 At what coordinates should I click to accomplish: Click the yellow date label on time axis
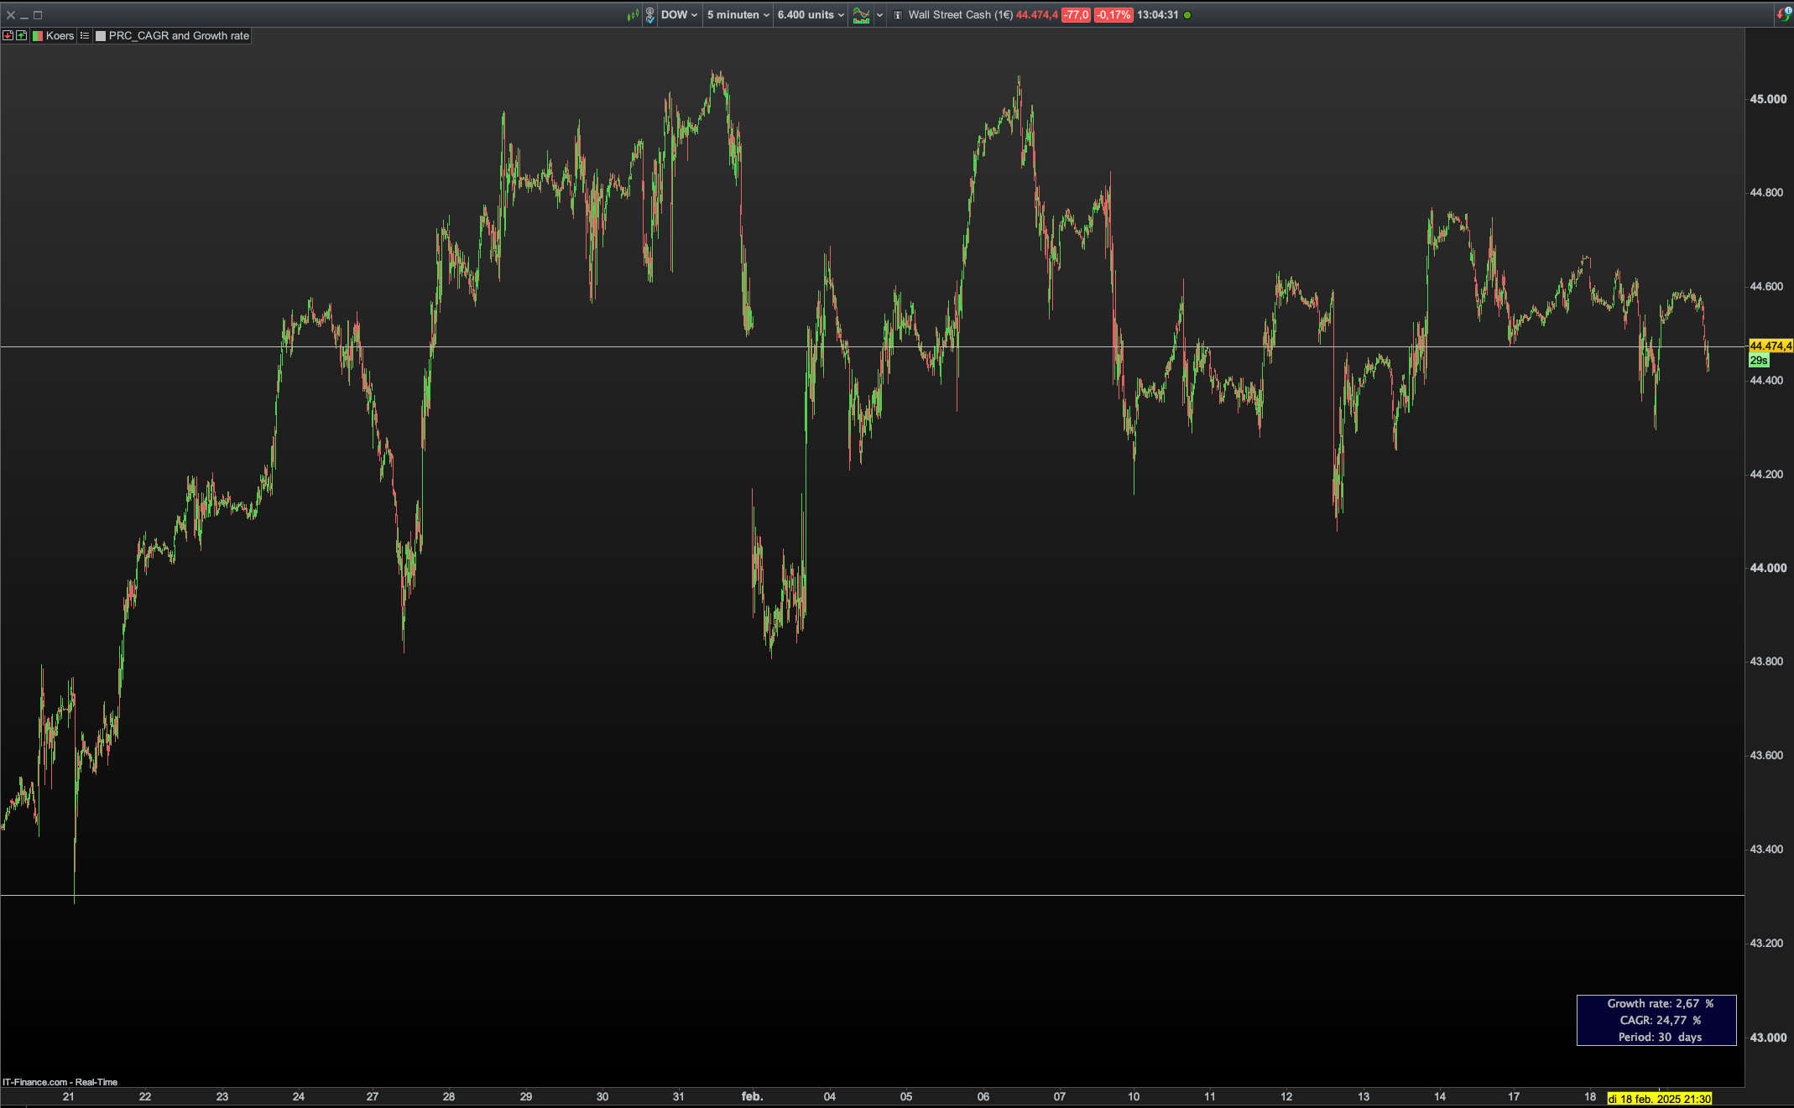pos(1659,1099)
